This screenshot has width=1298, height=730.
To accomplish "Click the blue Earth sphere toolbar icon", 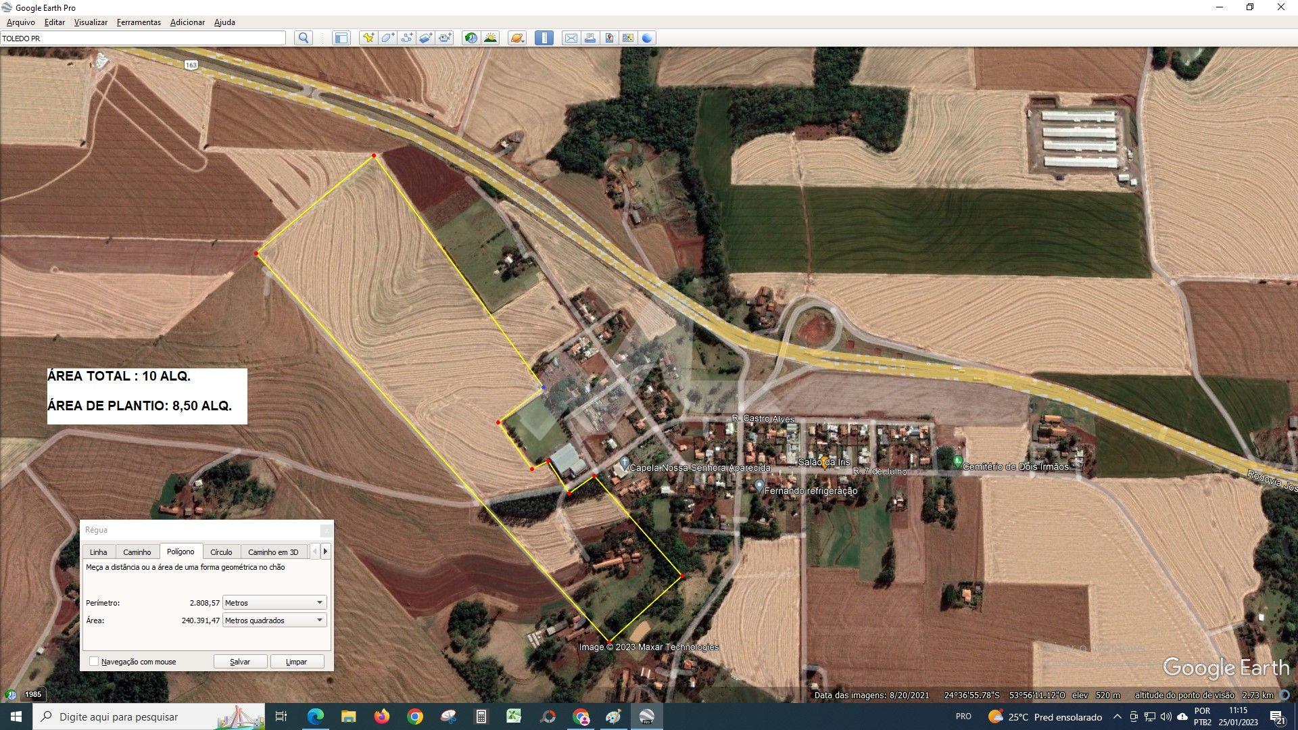I will click(647, 38).
